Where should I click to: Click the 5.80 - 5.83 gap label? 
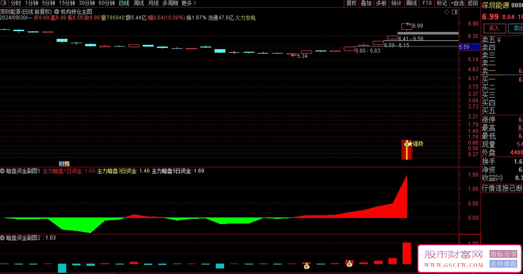click(x=368, y=51)
